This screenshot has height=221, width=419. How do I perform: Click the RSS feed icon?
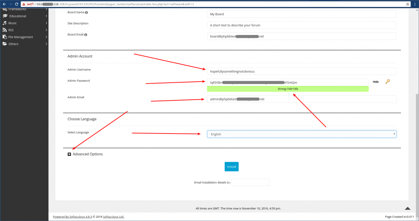click(x=5, y=30)
